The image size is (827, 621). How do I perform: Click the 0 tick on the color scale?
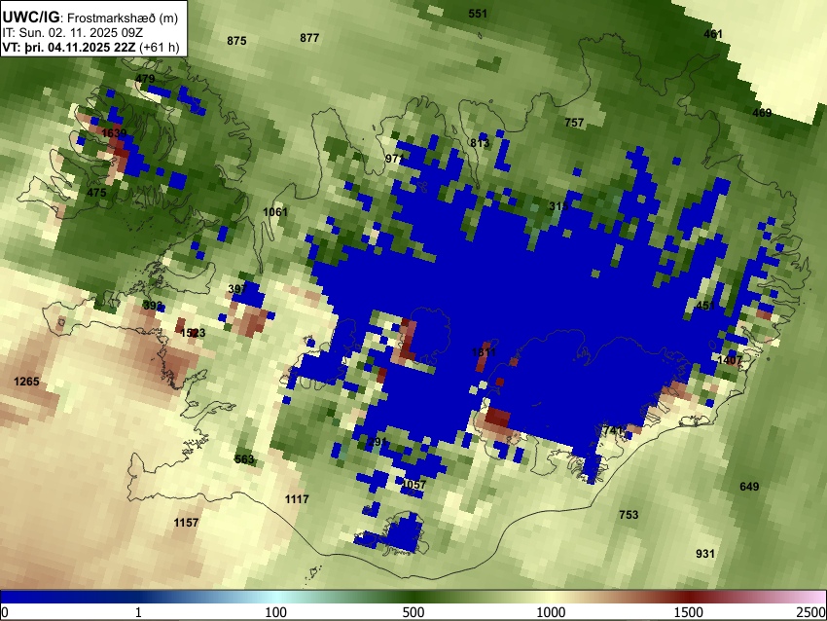click(x=5, y=612)
